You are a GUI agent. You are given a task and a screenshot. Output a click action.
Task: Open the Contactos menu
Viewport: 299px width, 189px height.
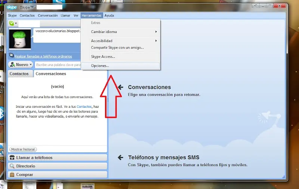point(27,15)
